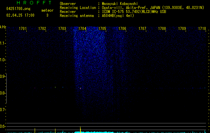
Task: Click the 1706 time axis label
Action: tap(122, 29)
